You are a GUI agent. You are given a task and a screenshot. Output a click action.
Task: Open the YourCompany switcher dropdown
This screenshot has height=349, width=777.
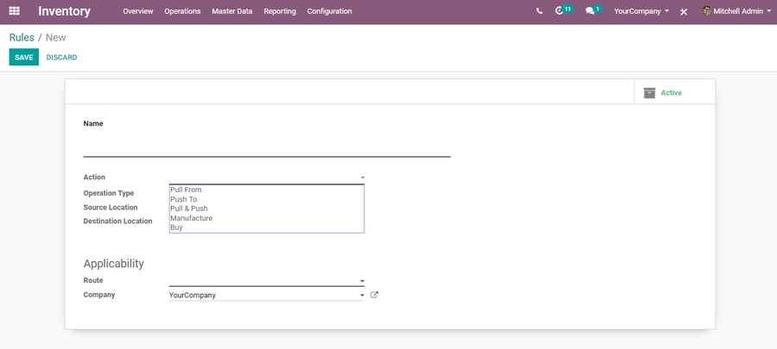pyautogui.click(x=641, y=11)
